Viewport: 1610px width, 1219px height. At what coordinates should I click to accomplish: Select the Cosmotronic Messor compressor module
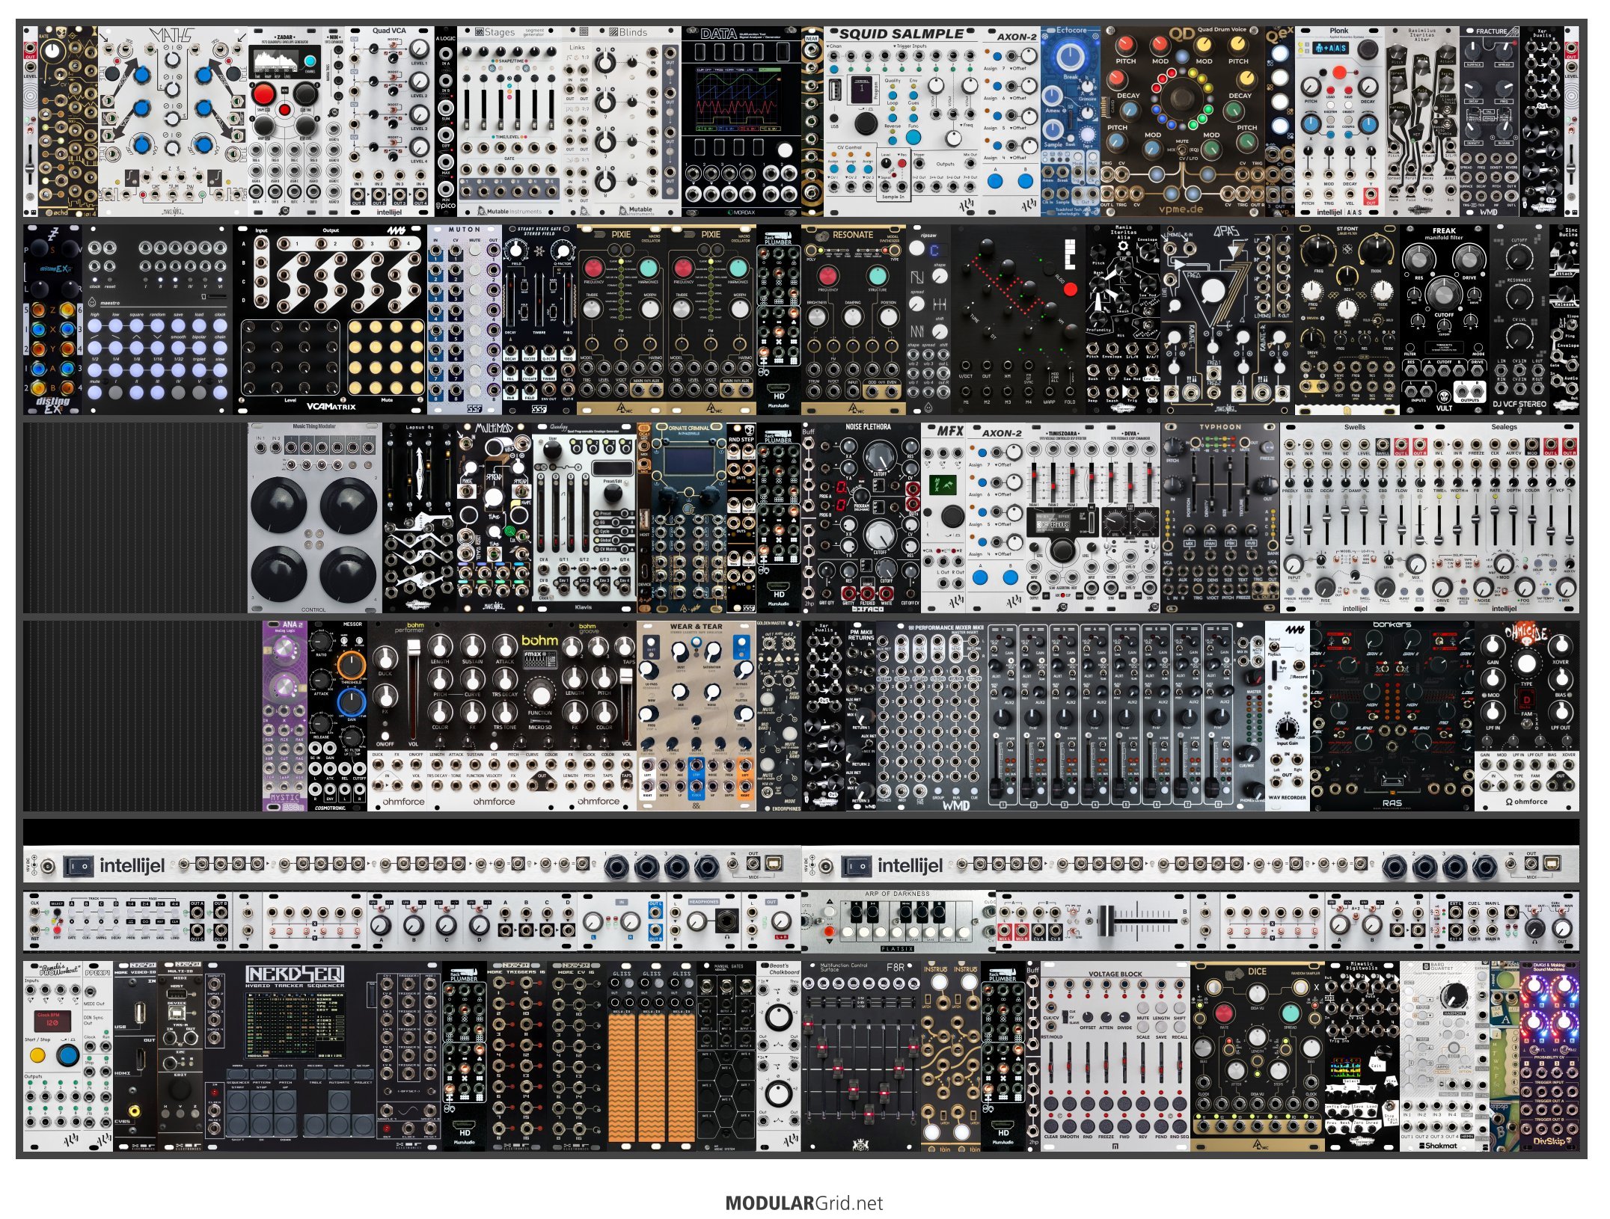pos(337,716)
